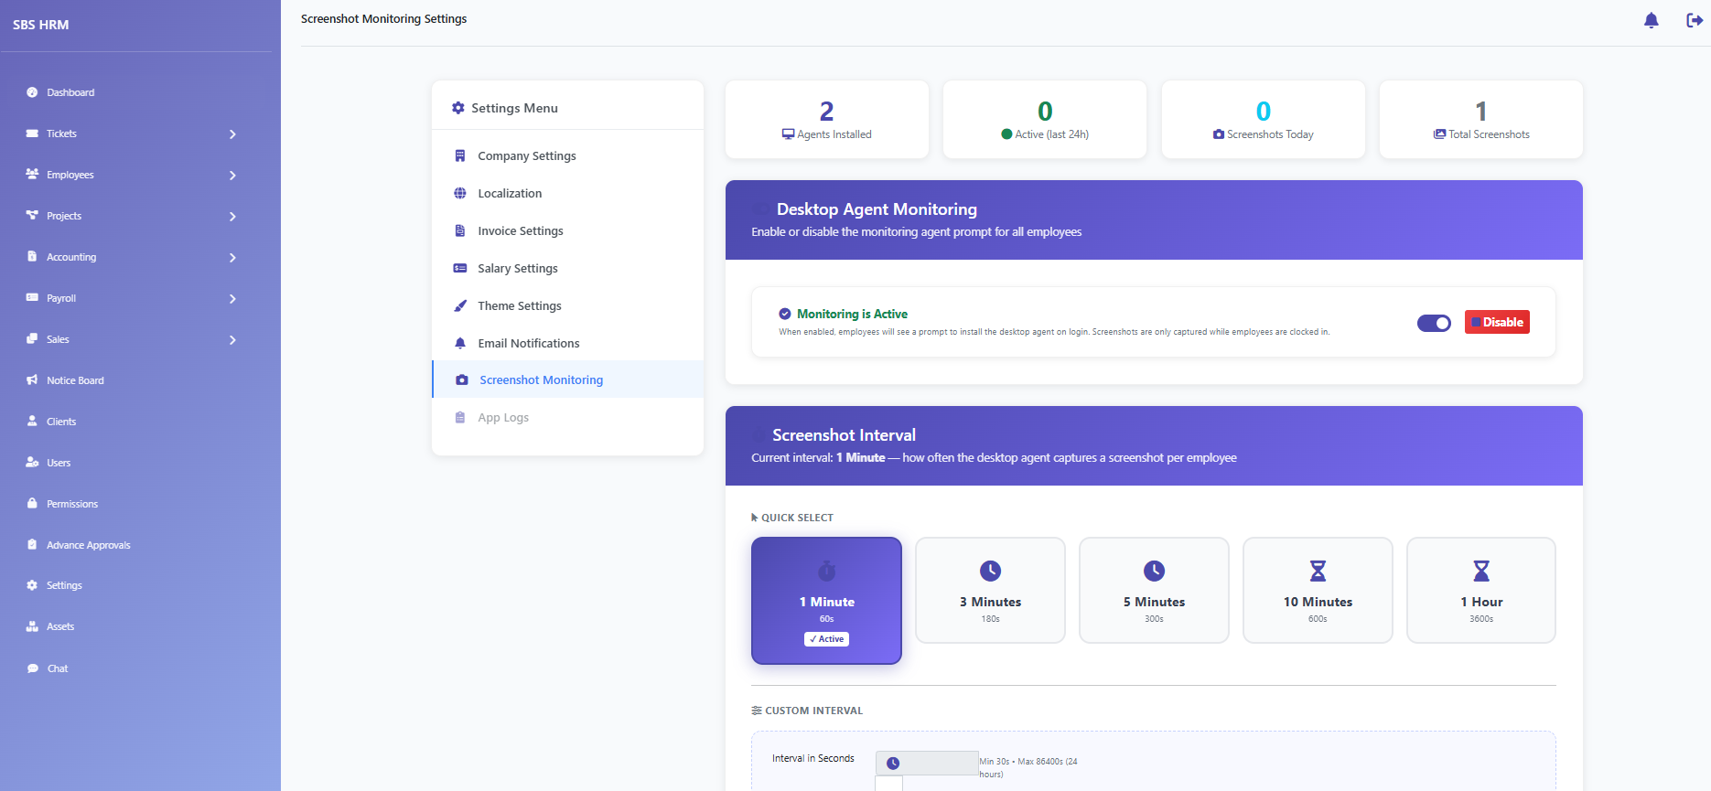The width and height of the screenshot is (1711, 791).
Task: Open Email Notifications menu item
Action: [567, 343]
